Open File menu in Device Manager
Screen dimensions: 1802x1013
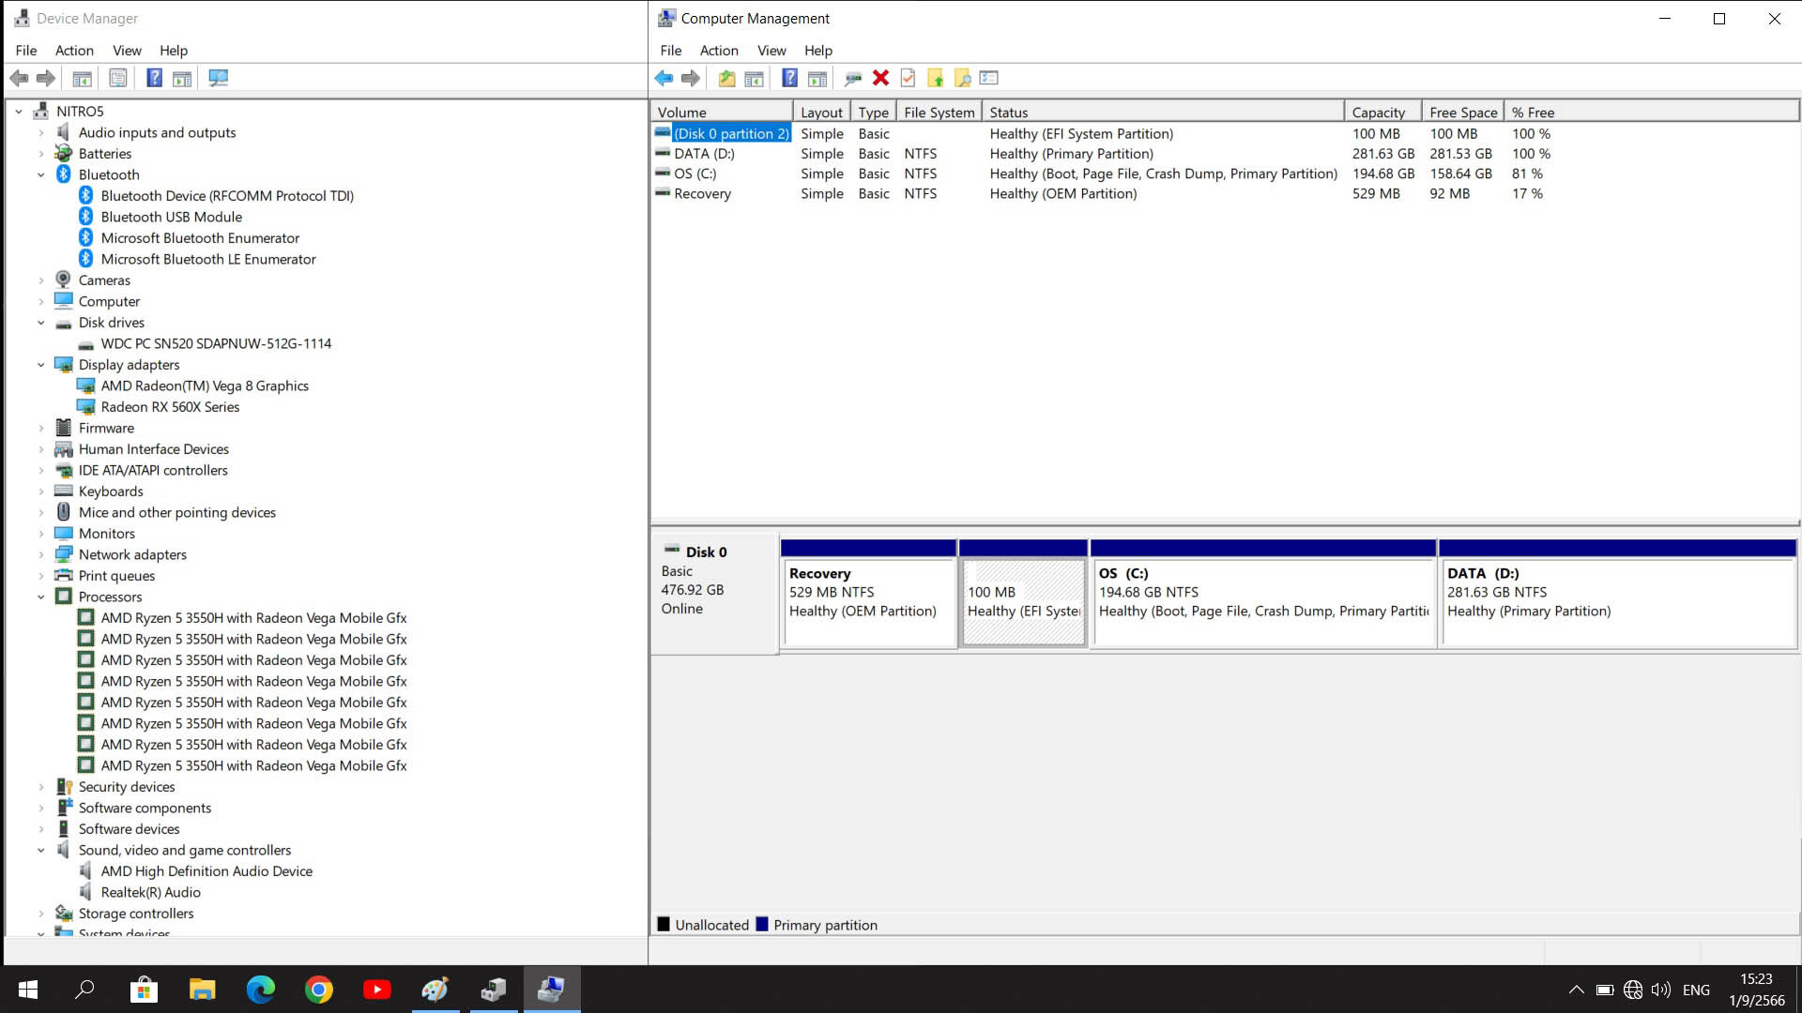(26, 51)
